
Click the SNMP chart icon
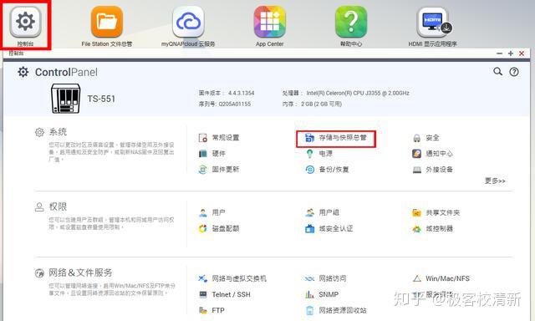click(x=309, y=294)
